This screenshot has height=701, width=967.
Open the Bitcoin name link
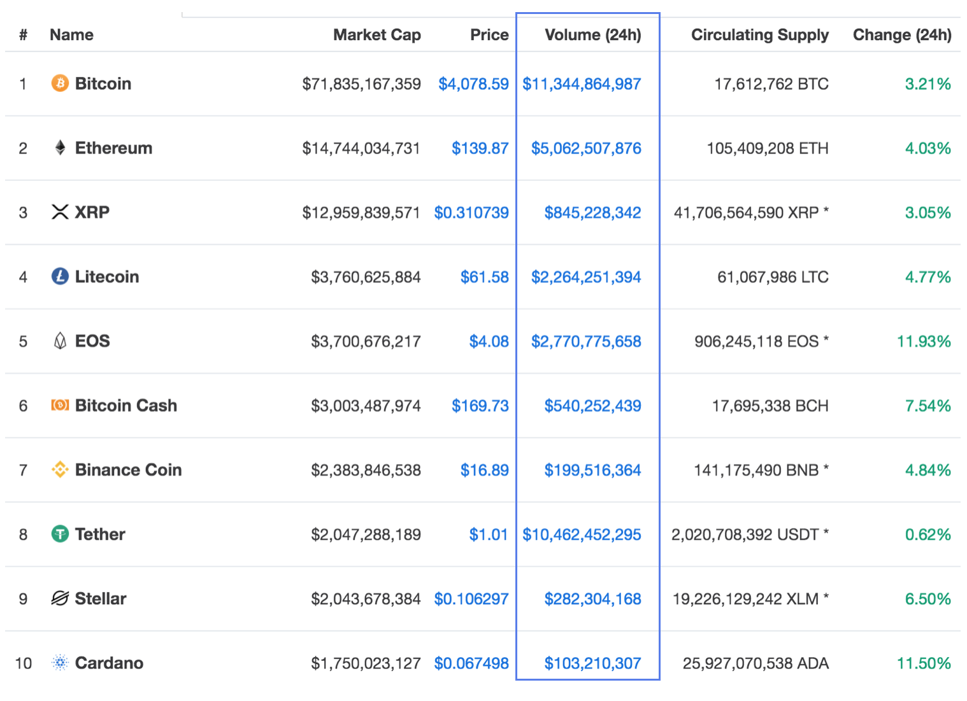point(103,83)
